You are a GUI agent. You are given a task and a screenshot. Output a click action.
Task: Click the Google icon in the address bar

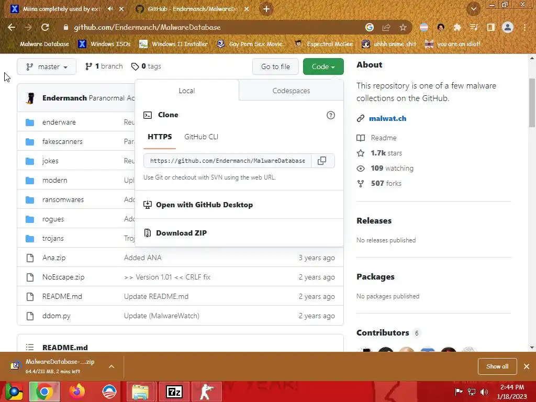[x=370, y=27]
